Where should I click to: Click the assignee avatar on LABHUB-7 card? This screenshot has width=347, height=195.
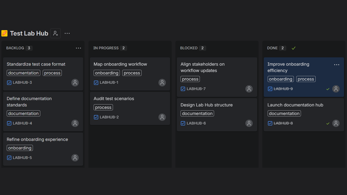click(249, 89)
